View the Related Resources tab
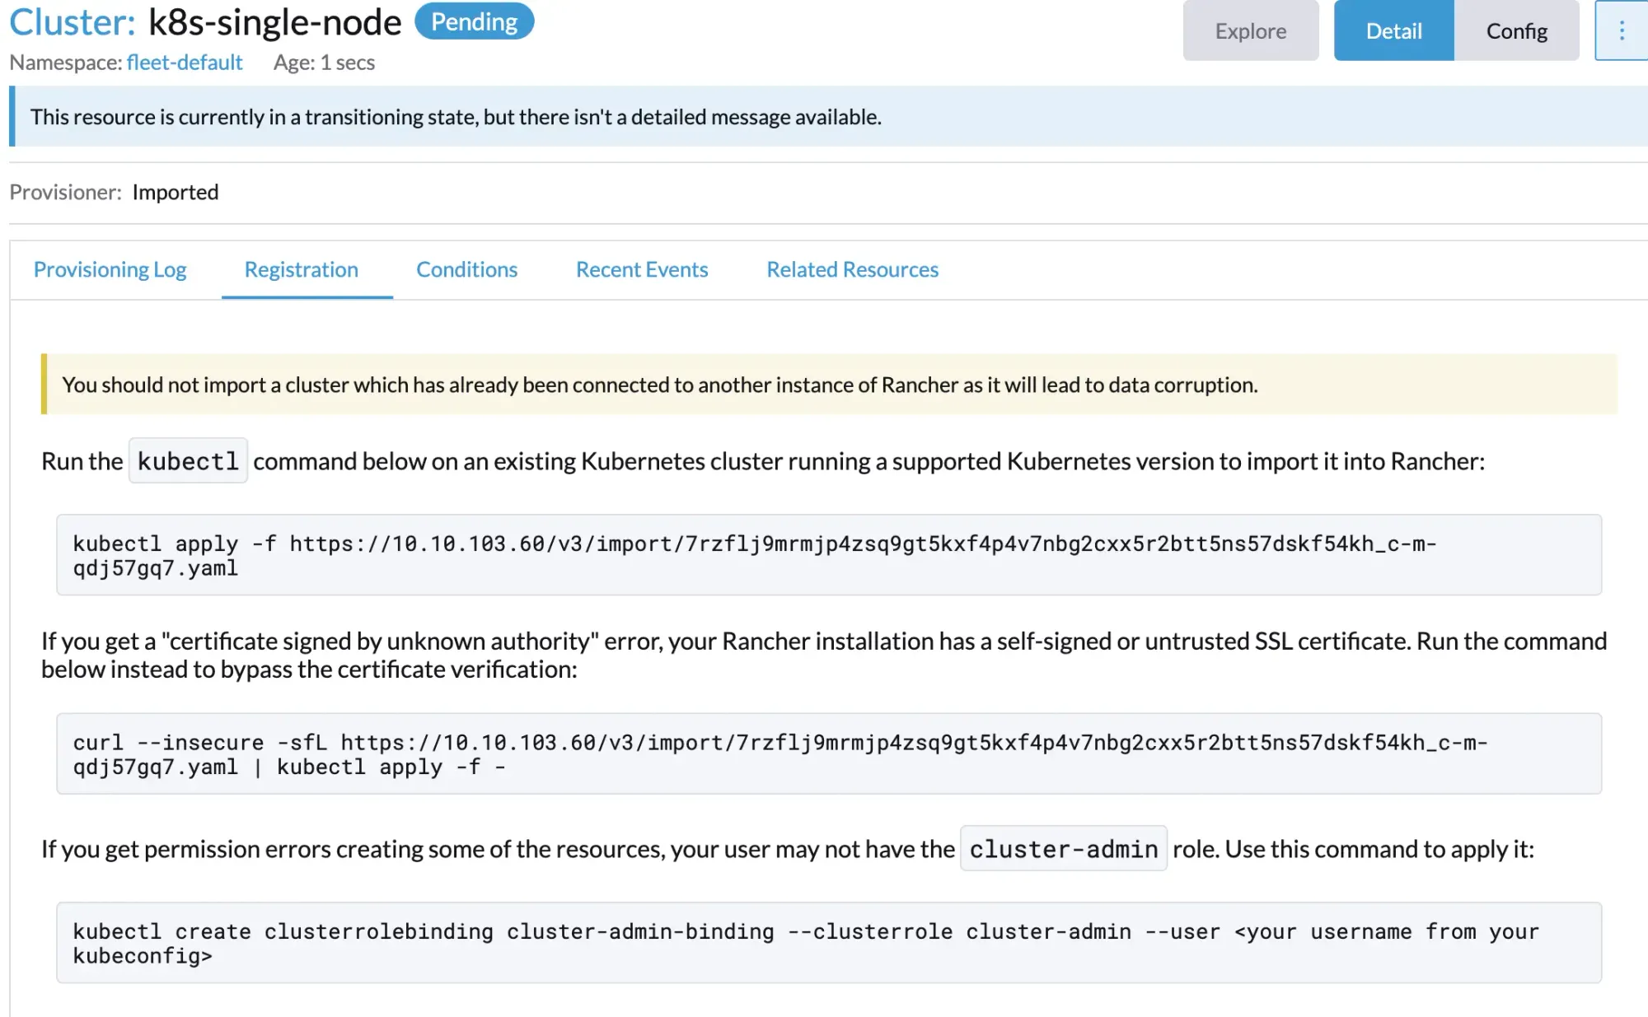This screenshot has width=1648, height=1017. pos(852,270)
